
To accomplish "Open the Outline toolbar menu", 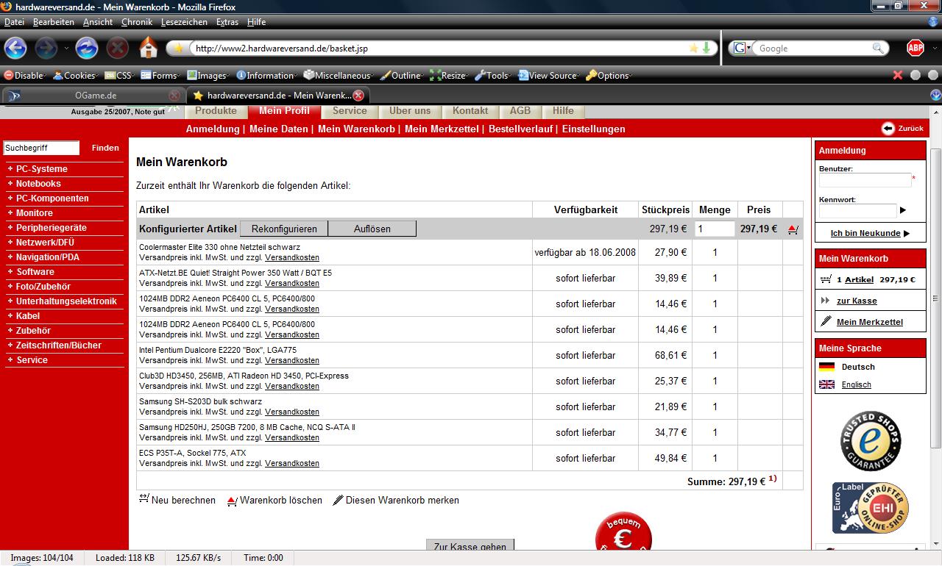I will click(401, 75).
